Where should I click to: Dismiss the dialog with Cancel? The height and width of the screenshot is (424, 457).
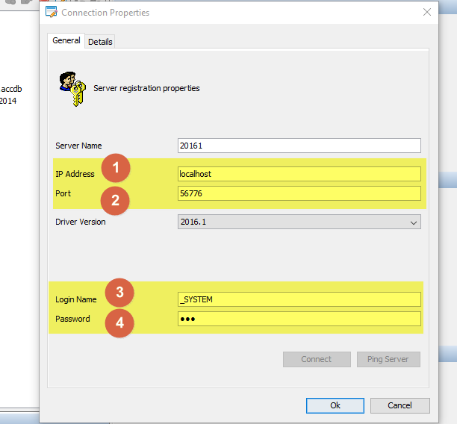(x=400, y=405)
